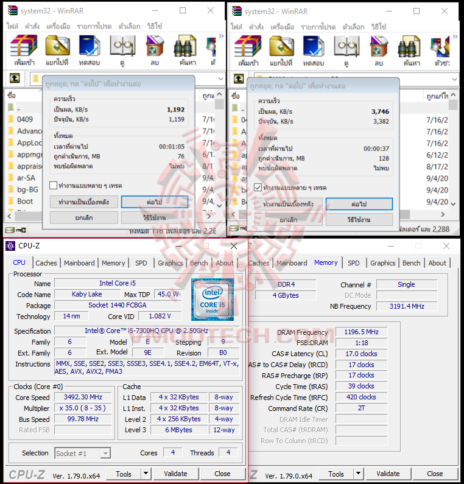The height and width of the screenshot is (484, 464).
Task: Click Wizard icon in right WinRAR toolbar
Action: 440,46
